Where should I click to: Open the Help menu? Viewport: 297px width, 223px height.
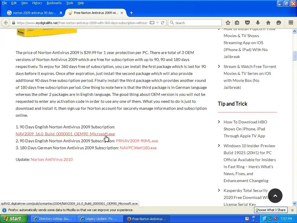tap(81, 3)
